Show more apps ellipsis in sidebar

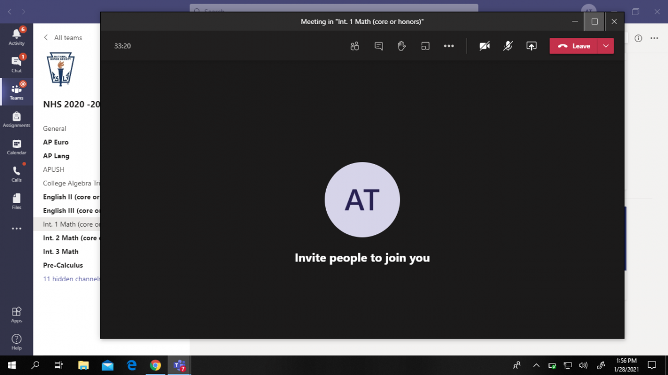coord(17,229)
